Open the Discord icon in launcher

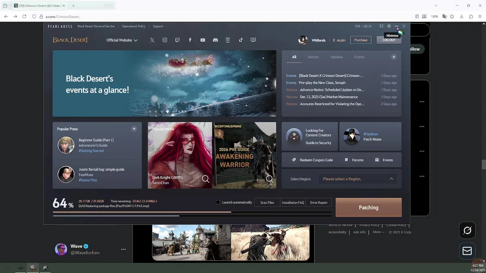click(215, 40)
